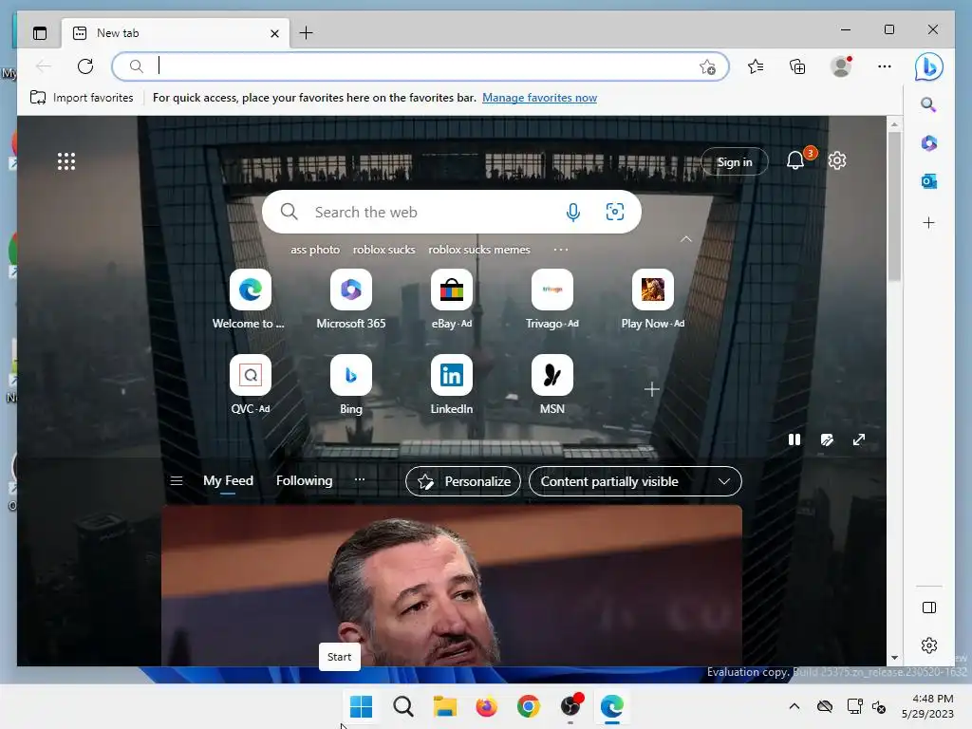Add a new quick link site

(651, 389)
